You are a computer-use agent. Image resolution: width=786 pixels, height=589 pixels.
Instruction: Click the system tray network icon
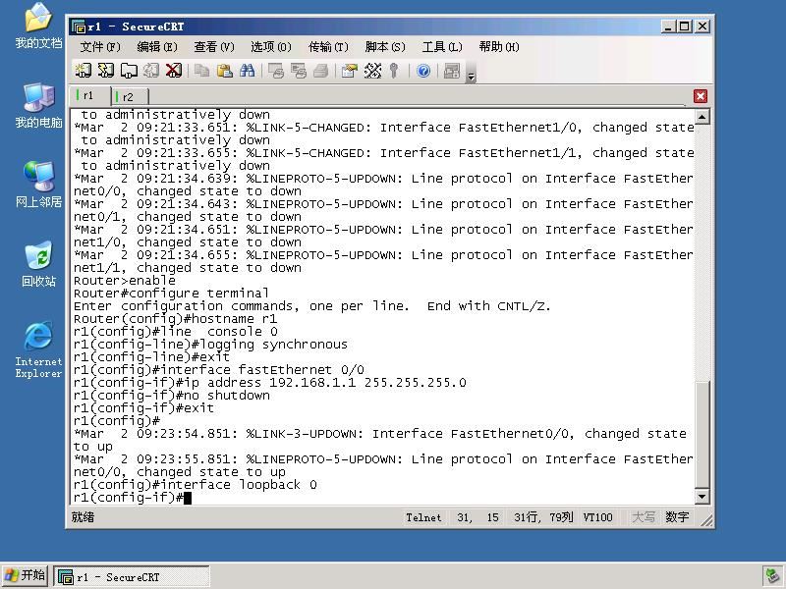(771, 577)
